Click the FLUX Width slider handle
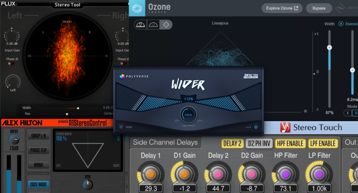Viewport: 358px width, 193px height. [x=78, y=108]
